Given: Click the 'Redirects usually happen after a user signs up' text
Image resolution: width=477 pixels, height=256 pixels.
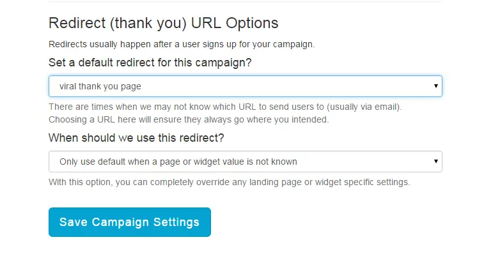Looking at the screenshot, I should (x=182, y=44).
